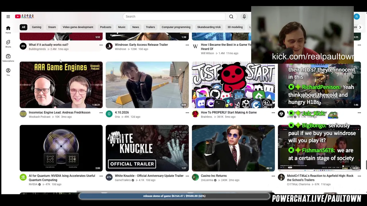Click the search magnifier button
Image resolution: width=367 pixels, height=206 pixels.
(x=231, y=17)
